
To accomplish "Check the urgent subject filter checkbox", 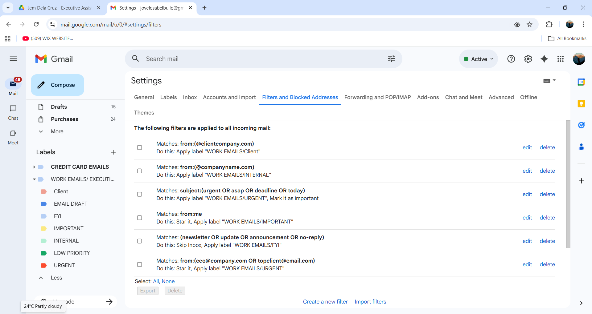I will click(139, 194).
